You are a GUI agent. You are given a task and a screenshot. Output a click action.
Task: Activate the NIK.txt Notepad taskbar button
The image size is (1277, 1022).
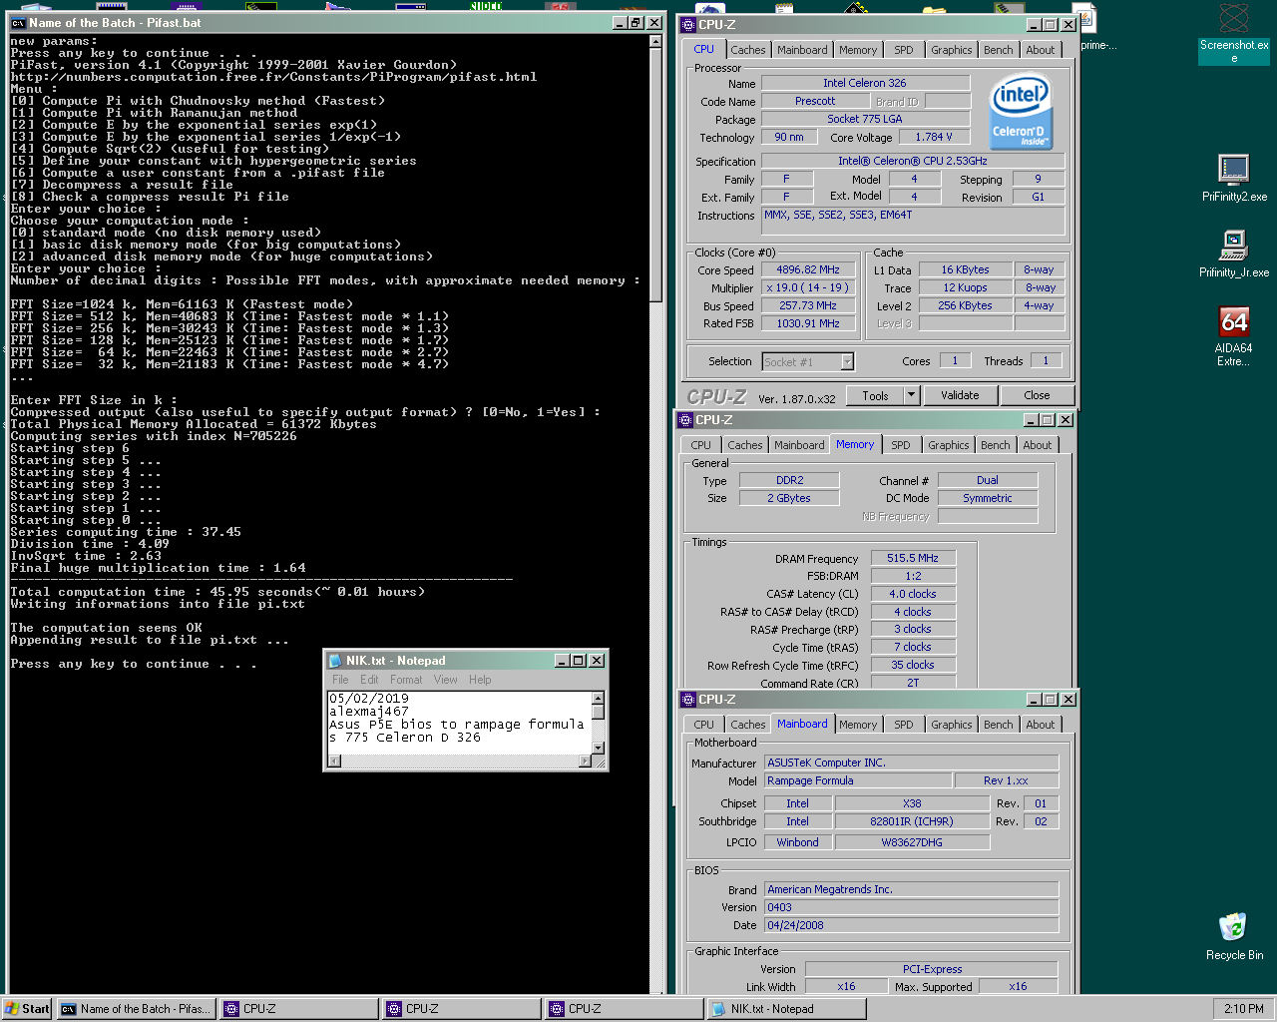point(787,1009)
